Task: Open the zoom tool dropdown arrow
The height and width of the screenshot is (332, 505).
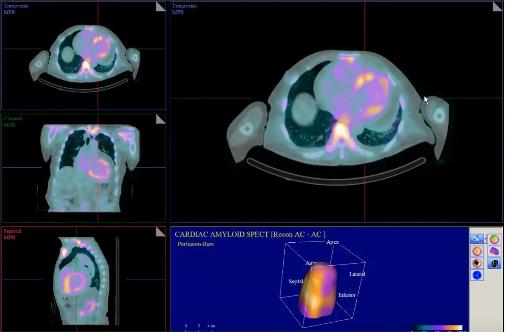Action: coord(485,239)
